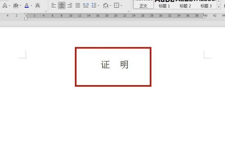The height and width of the screenshot is (164, 225).
Task: Toggle character shading on selected text
Action: [38, 6]
